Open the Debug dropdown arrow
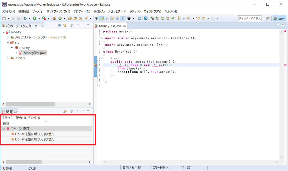This screenshot has height=171, width=288. click(x=30, y=18)
